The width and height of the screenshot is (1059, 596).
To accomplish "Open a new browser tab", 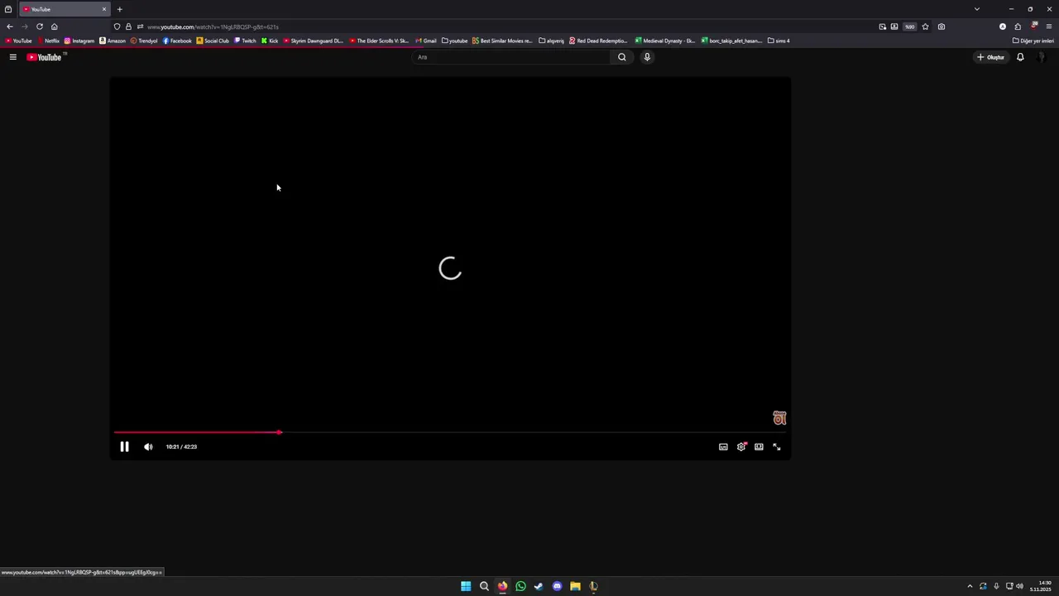I will click(x=119, y=9).
